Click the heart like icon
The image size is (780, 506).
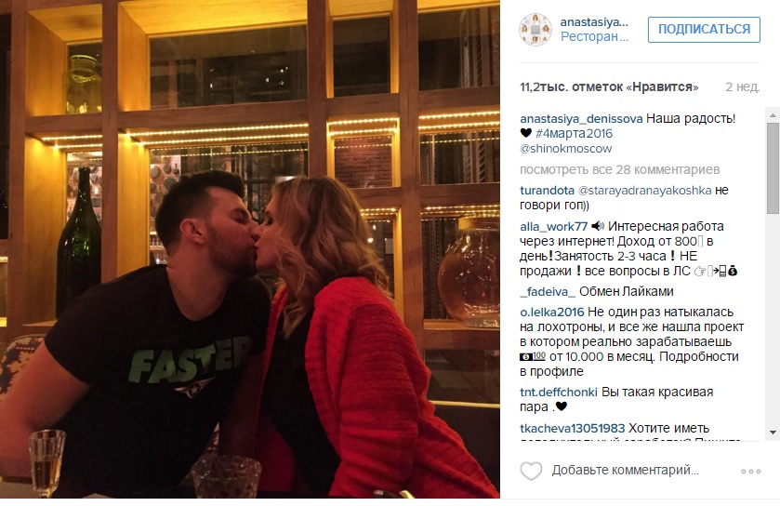531,471
